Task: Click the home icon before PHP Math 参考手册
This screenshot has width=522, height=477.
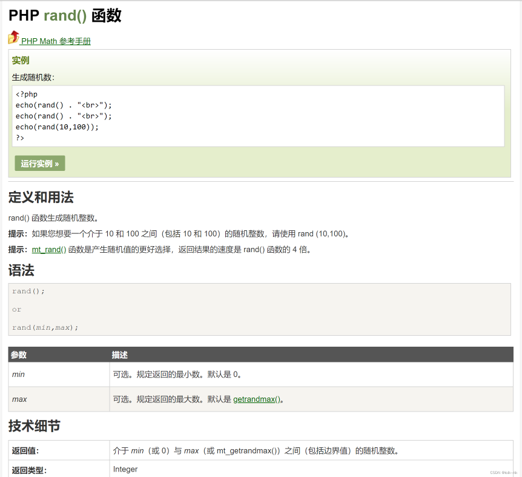Action: point(12,39)
